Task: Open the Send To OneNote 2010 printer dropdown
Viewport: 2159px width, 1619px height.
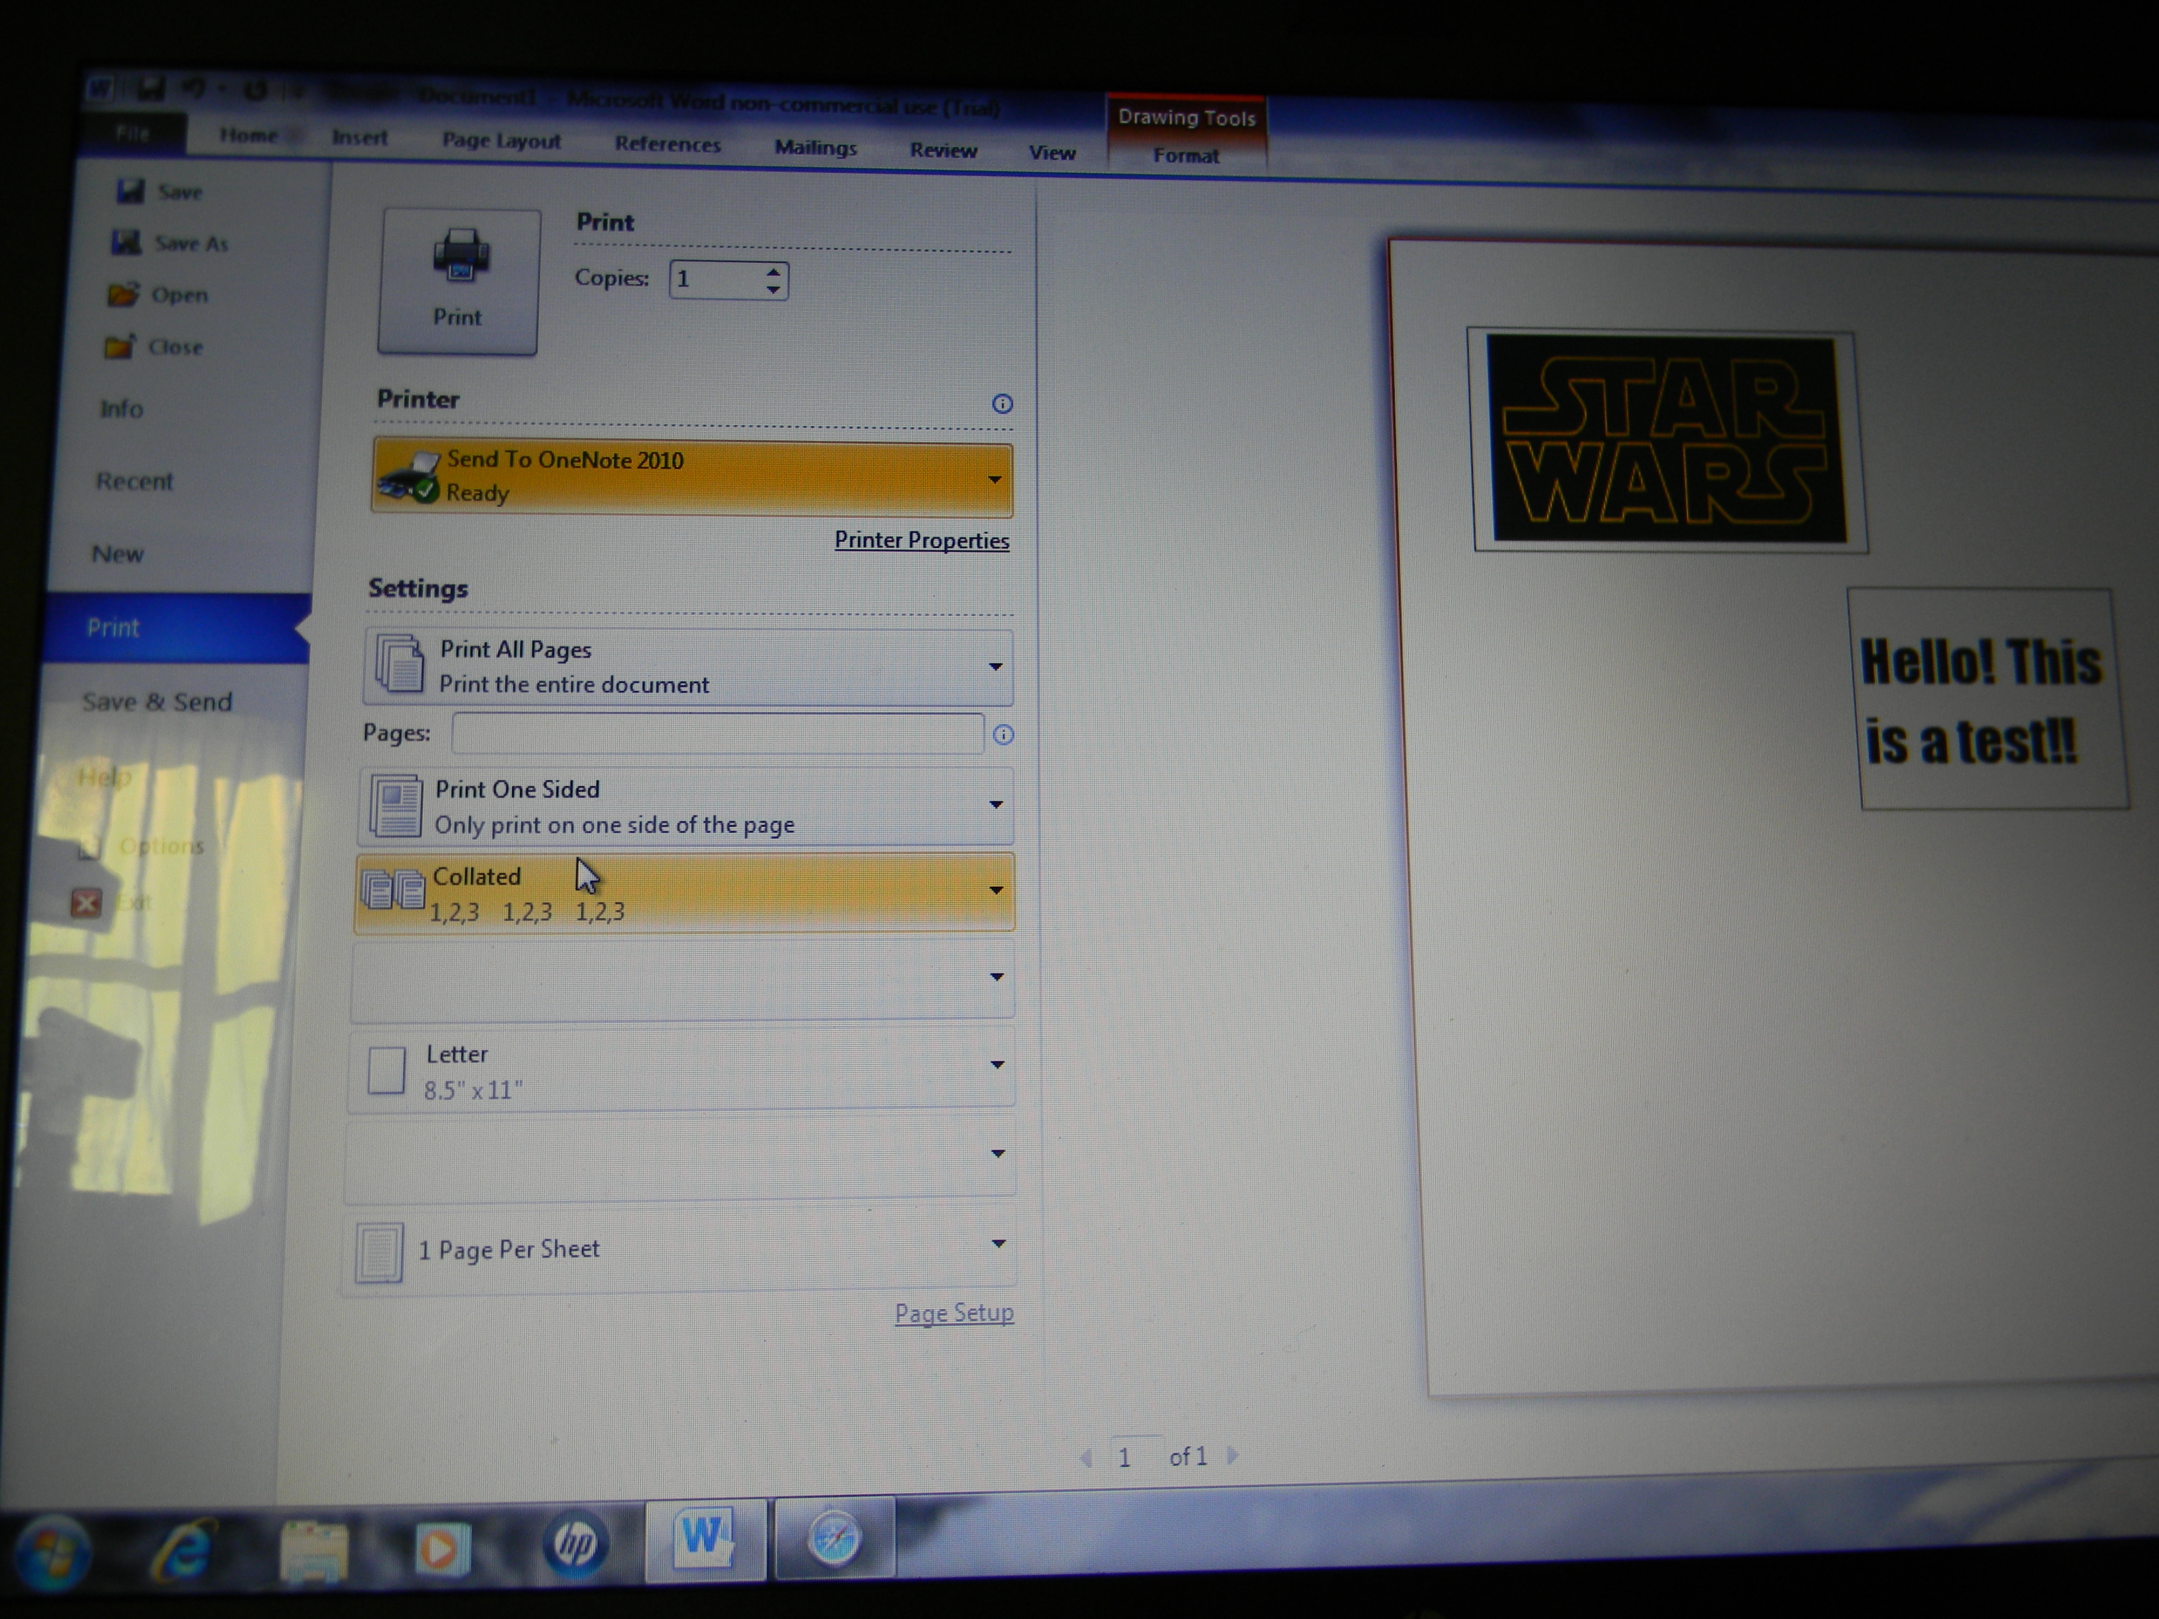Action: click(x=692, y=478)
